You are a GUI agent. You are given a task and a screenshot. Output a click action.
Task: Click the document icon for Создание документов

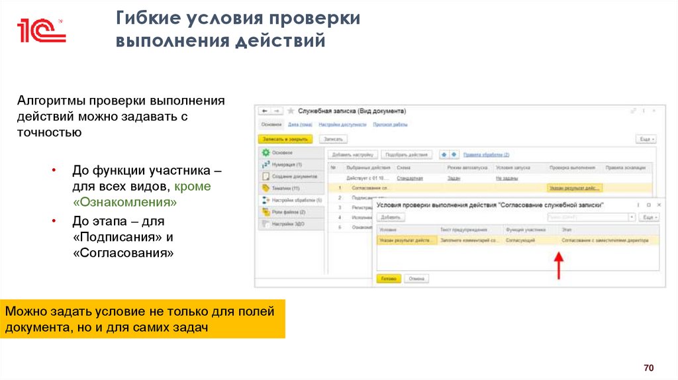point(266,176)
